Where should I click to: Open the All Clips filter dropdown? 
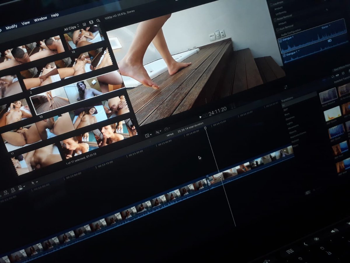coord(71,27)
